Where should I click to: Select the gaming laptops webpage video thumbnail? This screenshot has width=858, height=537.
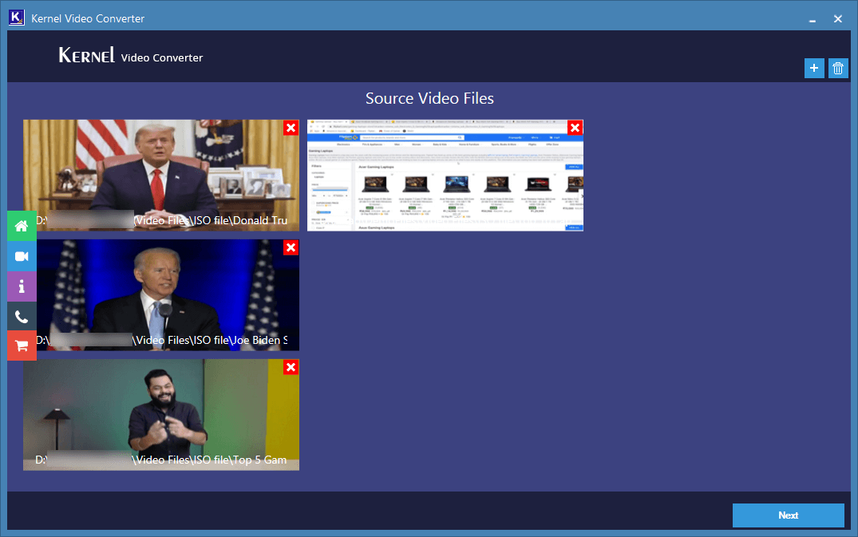(x=445, y=175)
